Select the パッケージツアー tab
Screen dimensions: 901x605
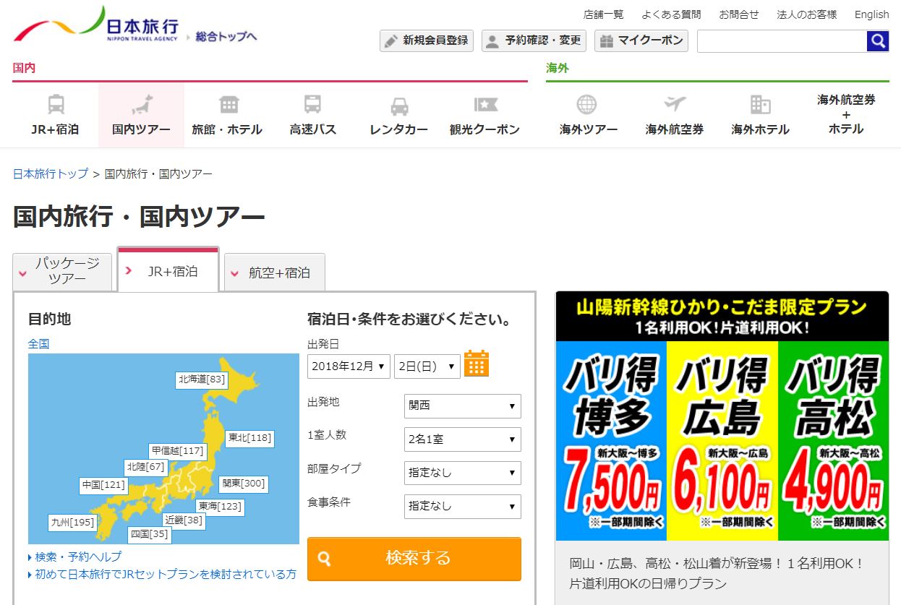click(x=62, y=271)
